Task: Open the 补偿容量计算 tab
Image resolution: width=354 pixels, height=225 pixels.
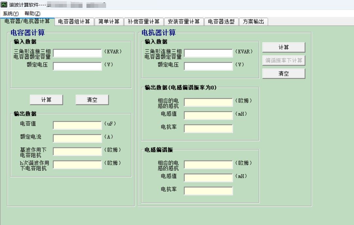Action: pyautogui.click(x=143, y=22)
